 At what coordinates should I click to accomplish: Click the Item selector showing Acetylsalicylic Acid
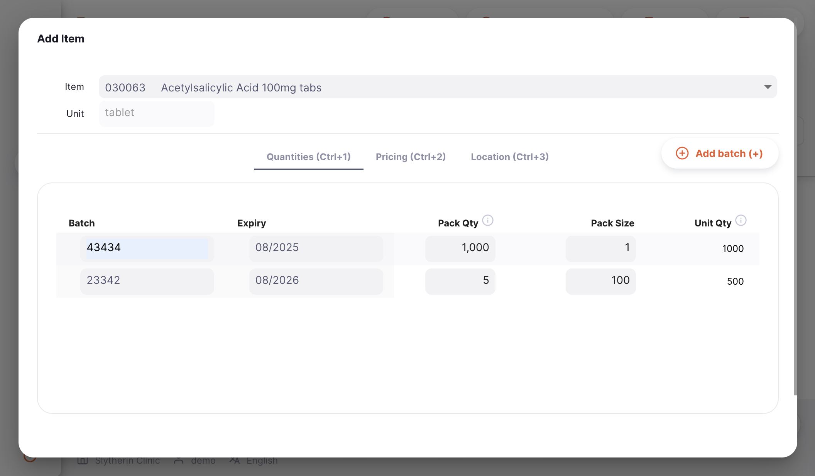click(x=438, y=87)
